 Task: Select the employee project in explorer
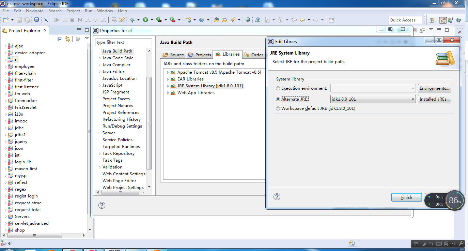click(25, 67)
